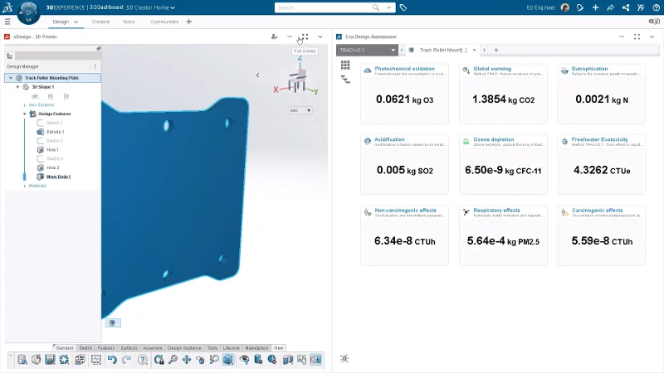Toggle the display style cube button
The height and width of the screenshot is (373, 664).
click(227, 360)
